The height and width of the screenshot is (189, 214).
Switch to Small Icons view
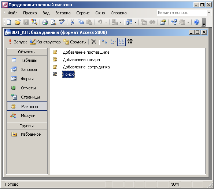pos(113,42)
